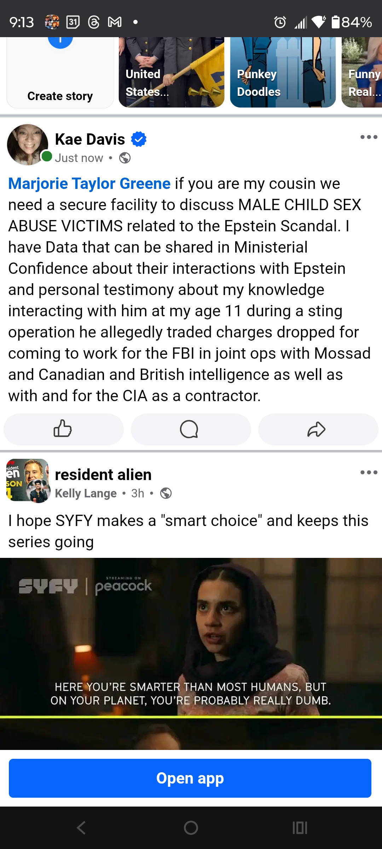Tap the Gmail notification icon in status bar

coord(115,22)
